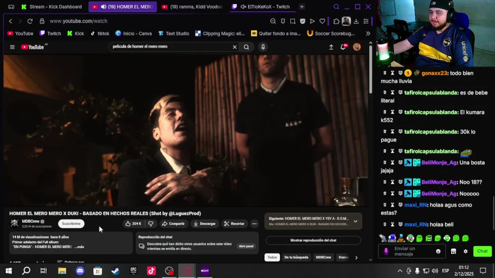
Task: Open more actions three-dot menu under video
Action: [x=254, y=224]
